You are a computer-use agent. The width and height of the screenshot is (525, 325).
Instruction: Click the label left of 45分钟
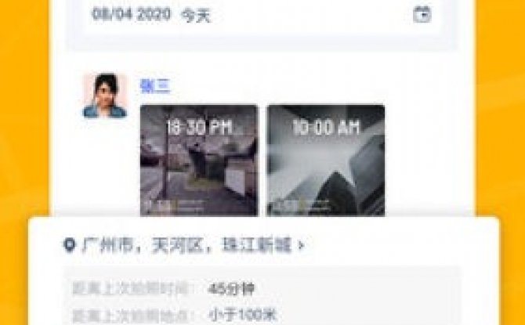tap(134, 289)
